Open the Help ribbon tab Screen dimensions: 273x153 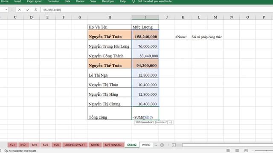pos(123,1)
